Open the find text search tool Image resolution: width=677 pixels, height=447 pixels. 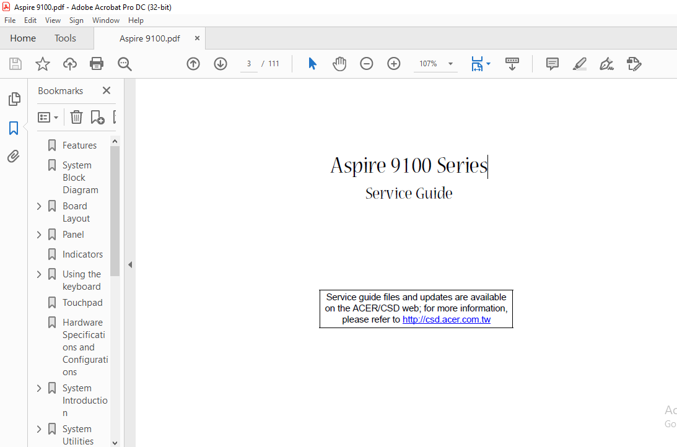pos(124,64)
